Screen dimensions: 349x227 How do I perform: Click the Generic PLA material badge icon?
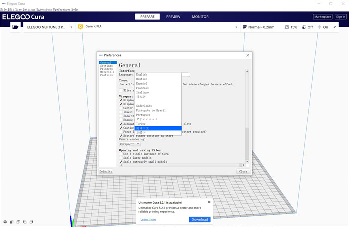tap(80, 27)
